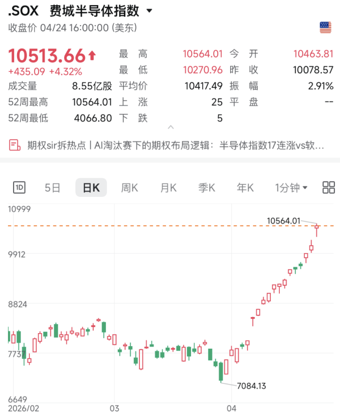The height and width of the screenshot is (417, 340).
Task: Select the 日K chart tab
Action: 91,188
